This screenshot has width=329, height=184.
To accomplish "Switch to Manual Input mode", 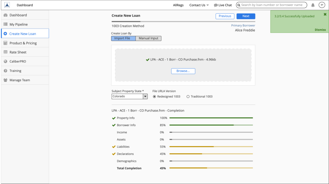I will coord(148,38).
